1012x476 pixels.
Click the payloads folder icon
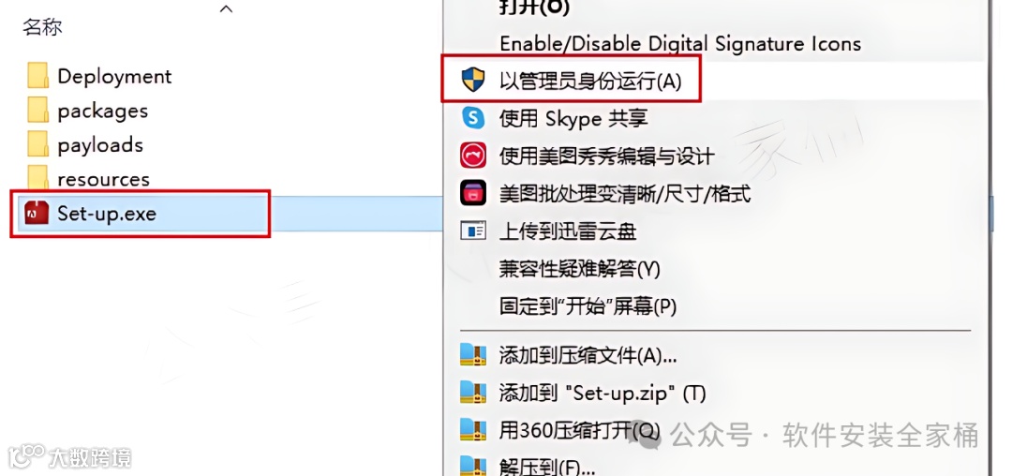tap(38, 144)
